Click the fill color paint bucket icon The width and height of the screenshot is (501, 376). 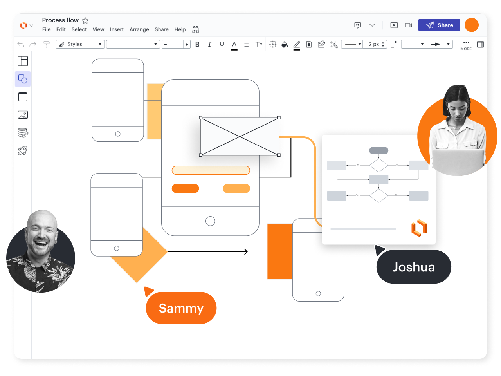click(x=285, y=45)
